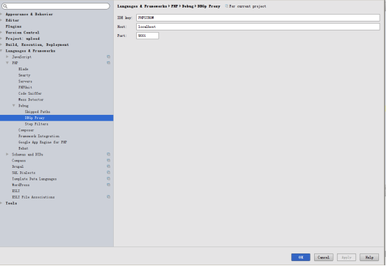Click the project icon beside Drupal
386x266 pixels.
coord(108,166)
